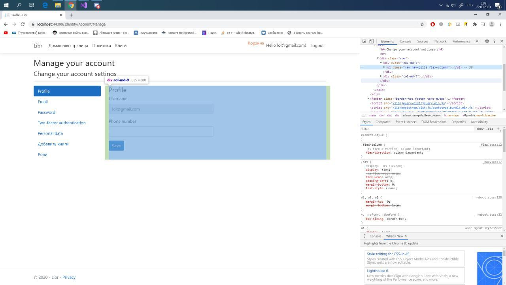Open the drawer three-dot menu icon
The height and width of the screenshot is (285, 506).
coord(364,236)
